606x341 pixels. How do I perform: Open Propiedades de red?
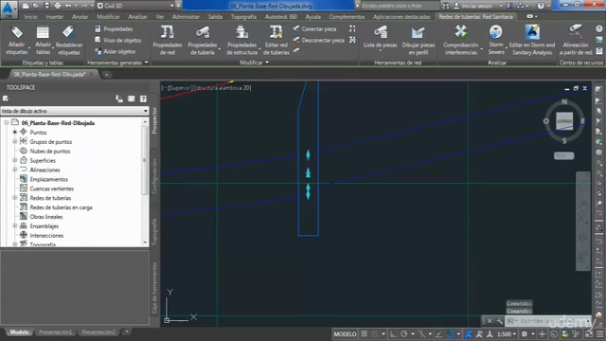[x=168, y=40]
